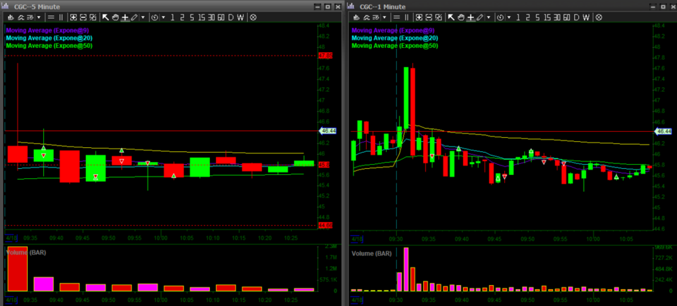
Task: Click Moving Average (Expone@9) label in 5 Minute chart
Action: pos(49,30)
